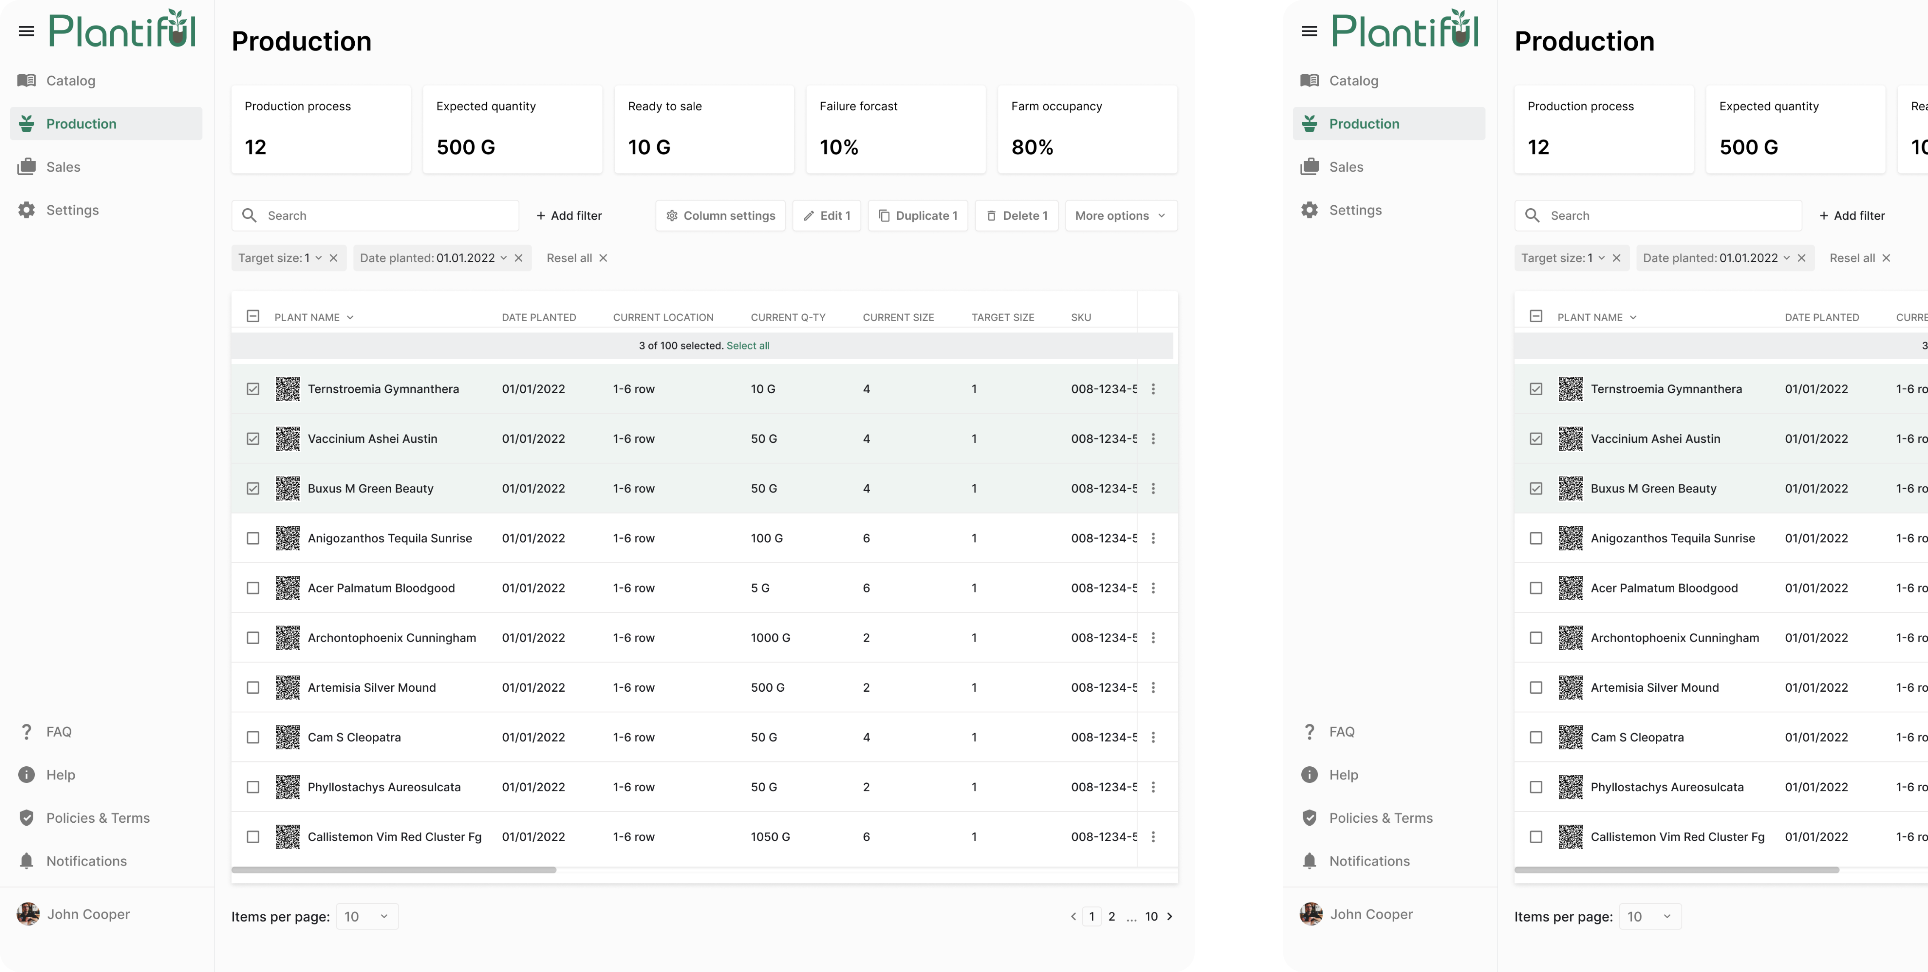Go to next page arrow in pagination
1928x972 pixels.
(1170, 916)
